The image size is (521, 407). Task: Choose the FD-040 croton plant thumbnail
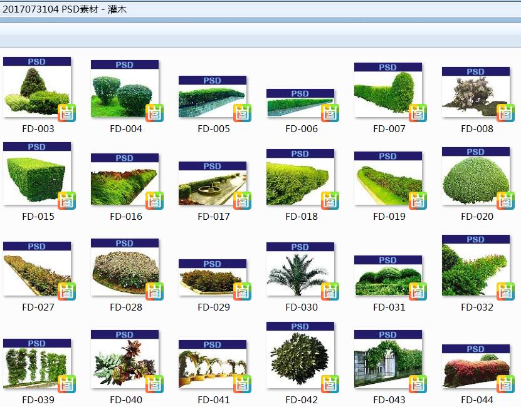click(125, 359)
